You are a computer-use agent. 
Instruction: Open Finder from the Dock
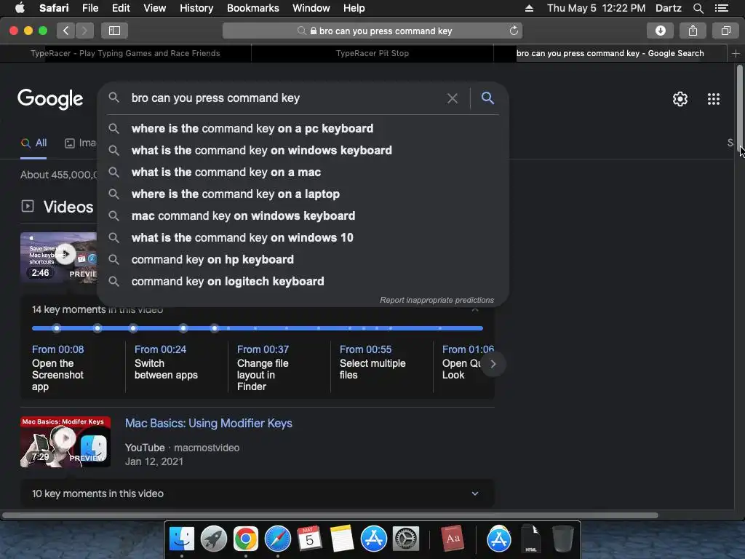pos(182,539)
